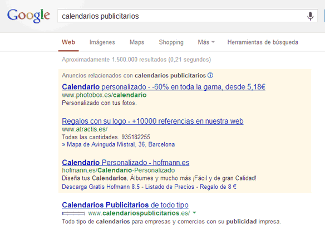Click www.photobox.es/calendario URL text
Image resolution: width=325 pixels, height=234 pixels.
(104, 95)
